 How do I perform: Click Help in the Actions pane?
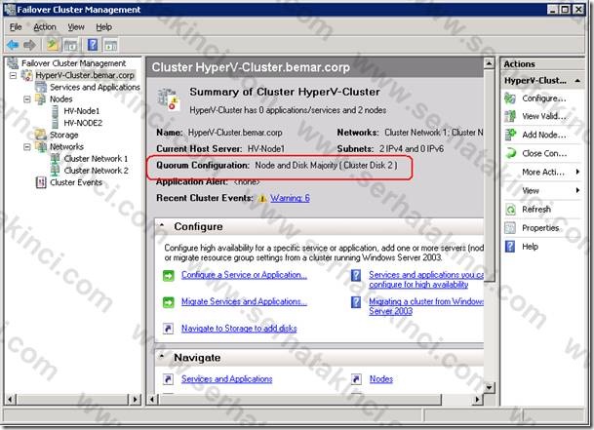pyautogui.click(x=530, y=247)
